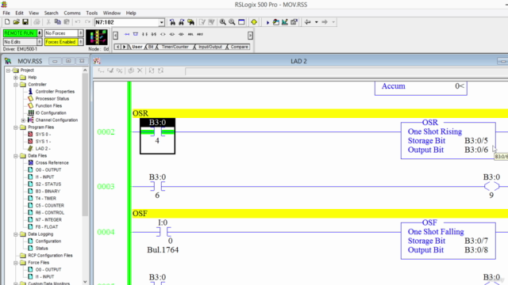Open the N7:102 address combo box dropdown
This screenshot has height=285, width=508.
point(162,22)
